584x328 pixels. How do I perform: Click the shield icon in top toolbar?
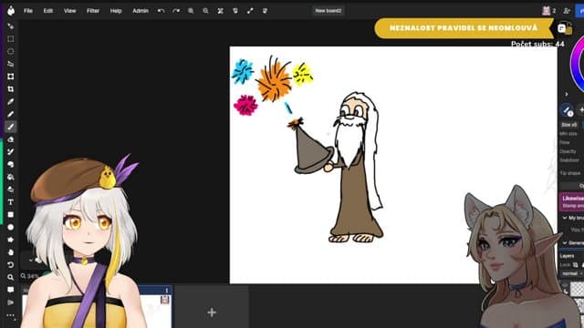point(235,11)
